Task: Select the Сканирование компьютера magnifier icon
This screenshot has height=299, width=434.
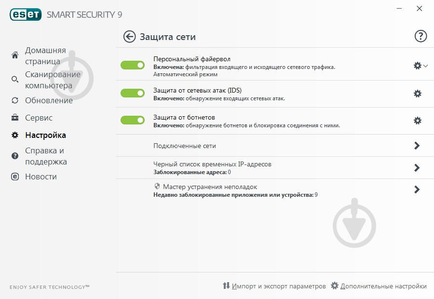Action: [x=14, y=79]
